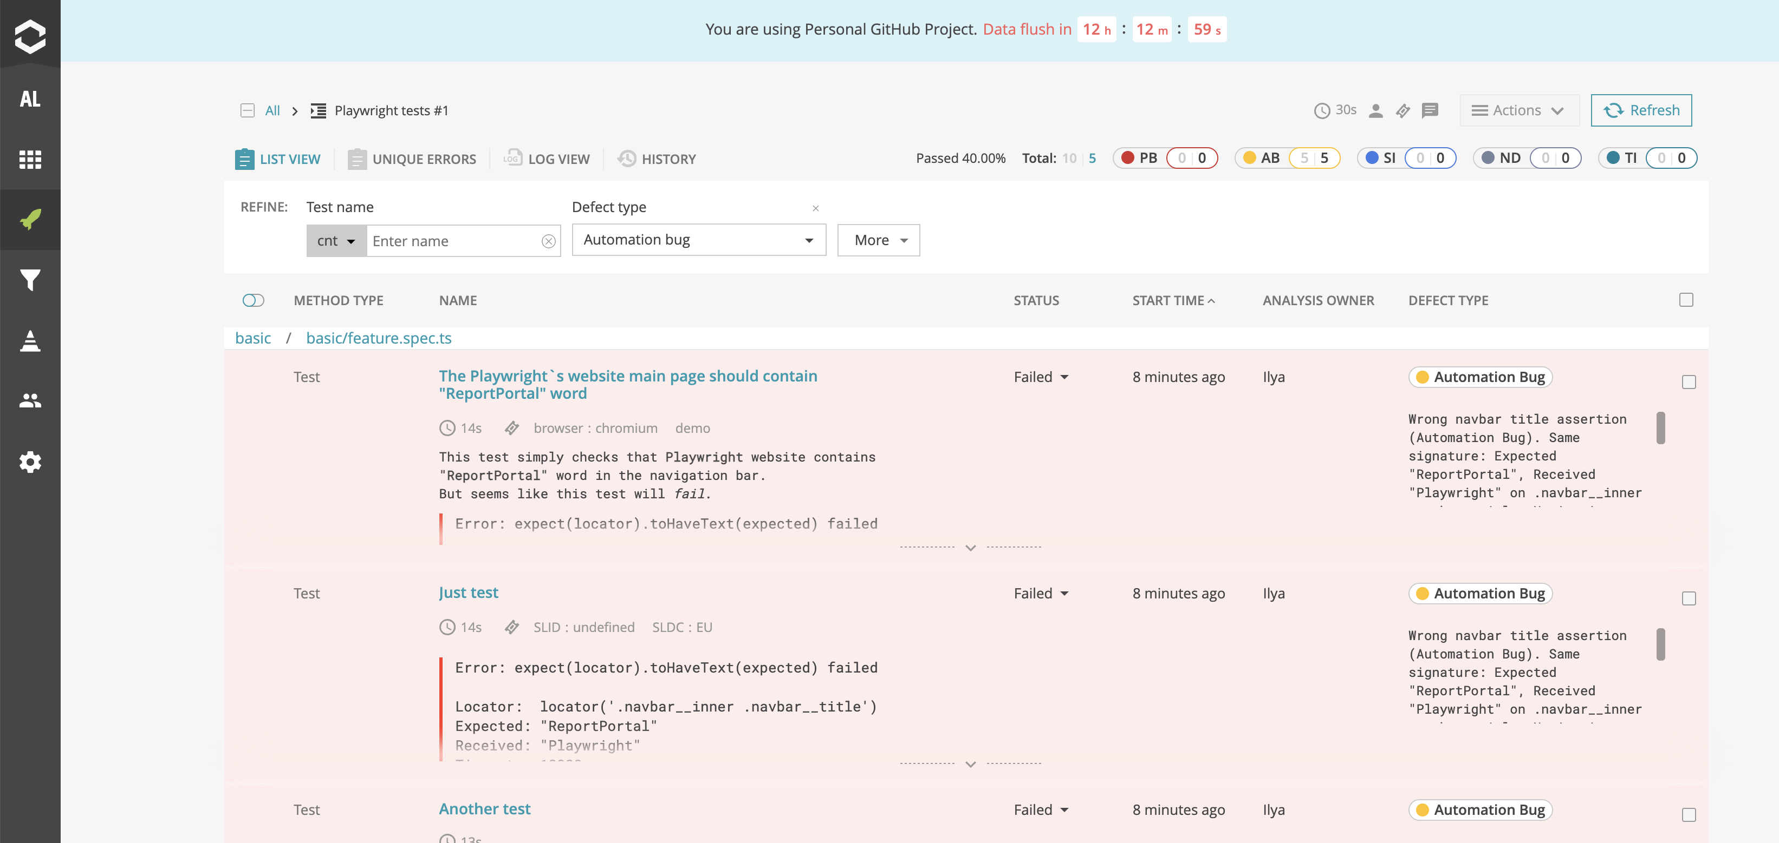The height and width of the screenshot is (843, 1779).
Task: Open the Just test item
Action: click(x=468, y=592)
